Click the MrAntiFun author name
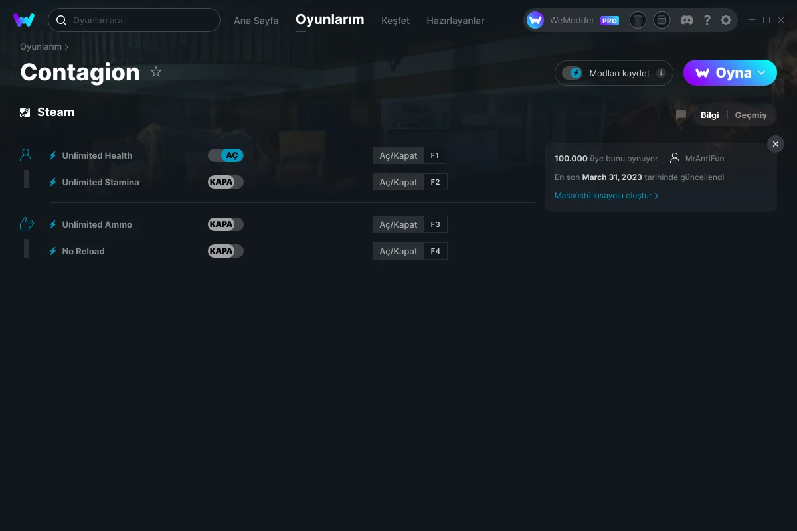This screenshot has height=531, width=797. point(705,159)
